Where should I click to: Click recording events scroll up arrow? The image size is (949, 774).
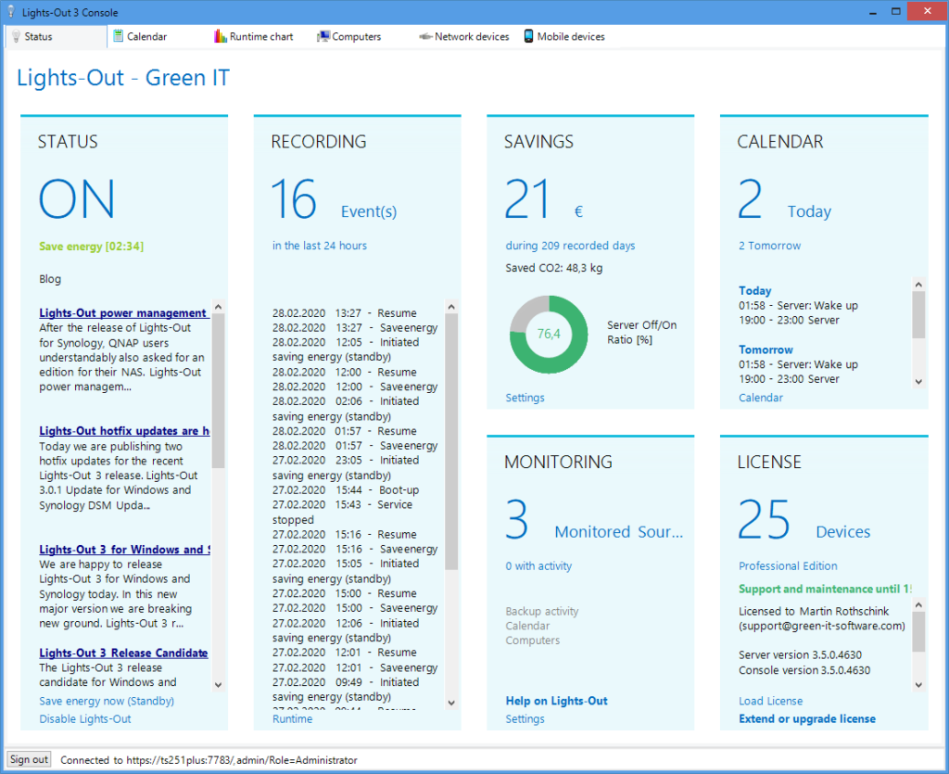(x=451, y=307)
